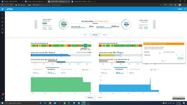
Task: Click the browser refresh button
Action: (11, 5)
